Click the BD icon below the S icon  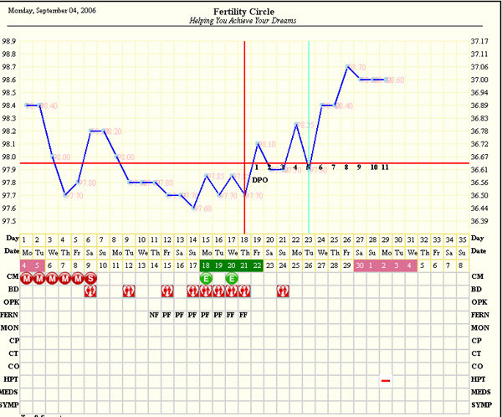pyautogui.click(x=90, y=291)
